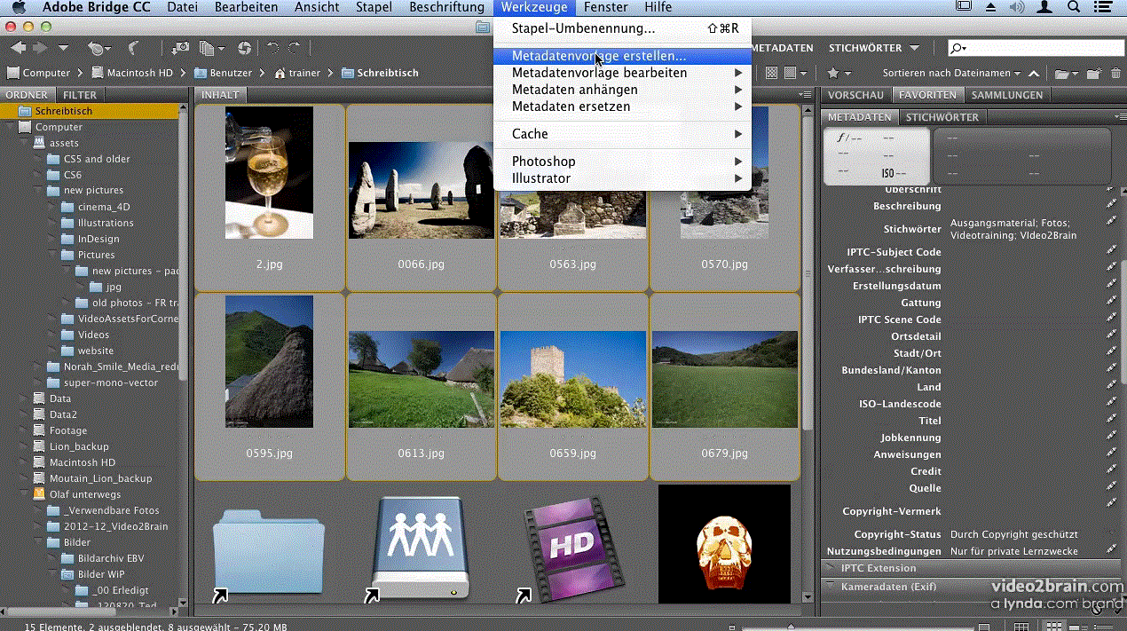Open the Apple menu
This screenshot has height=631, width=1127.
18,7
